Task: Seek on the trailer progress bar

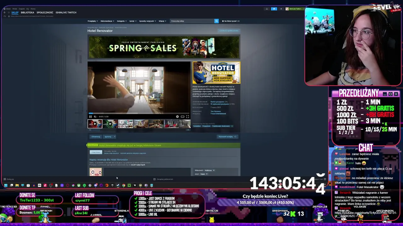Action: pos(139,113)
